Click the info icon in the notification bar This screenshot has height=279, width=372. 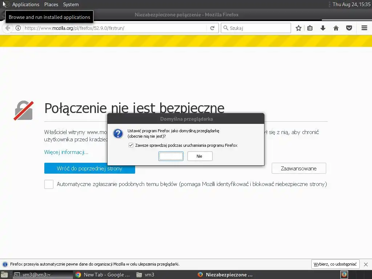pyautogui.click(x=5, y=264)
